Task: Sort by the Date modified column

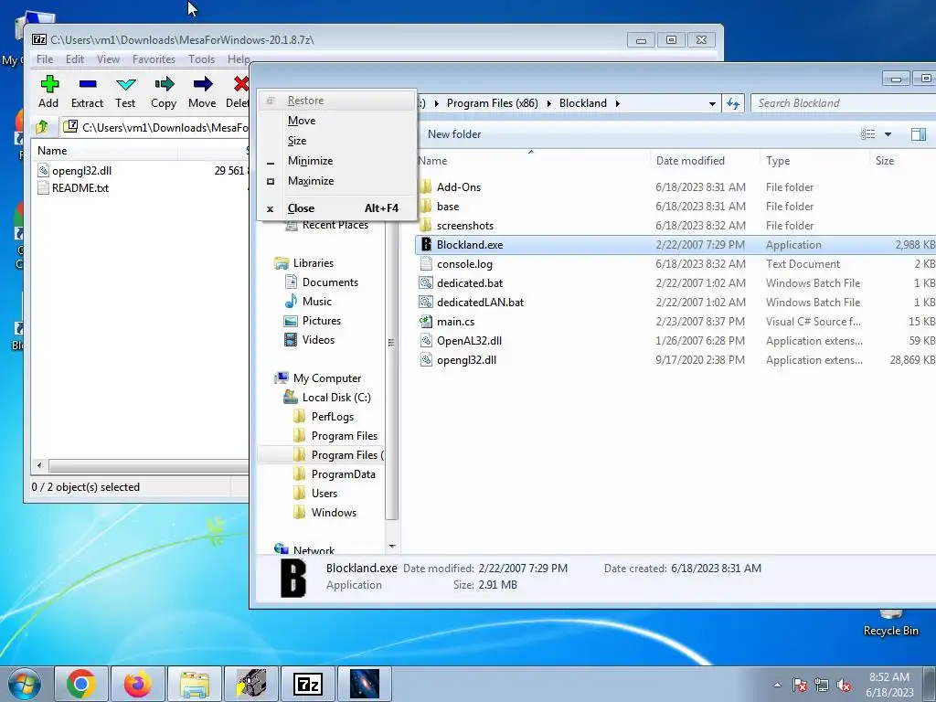Action: [x=705, y=161]
